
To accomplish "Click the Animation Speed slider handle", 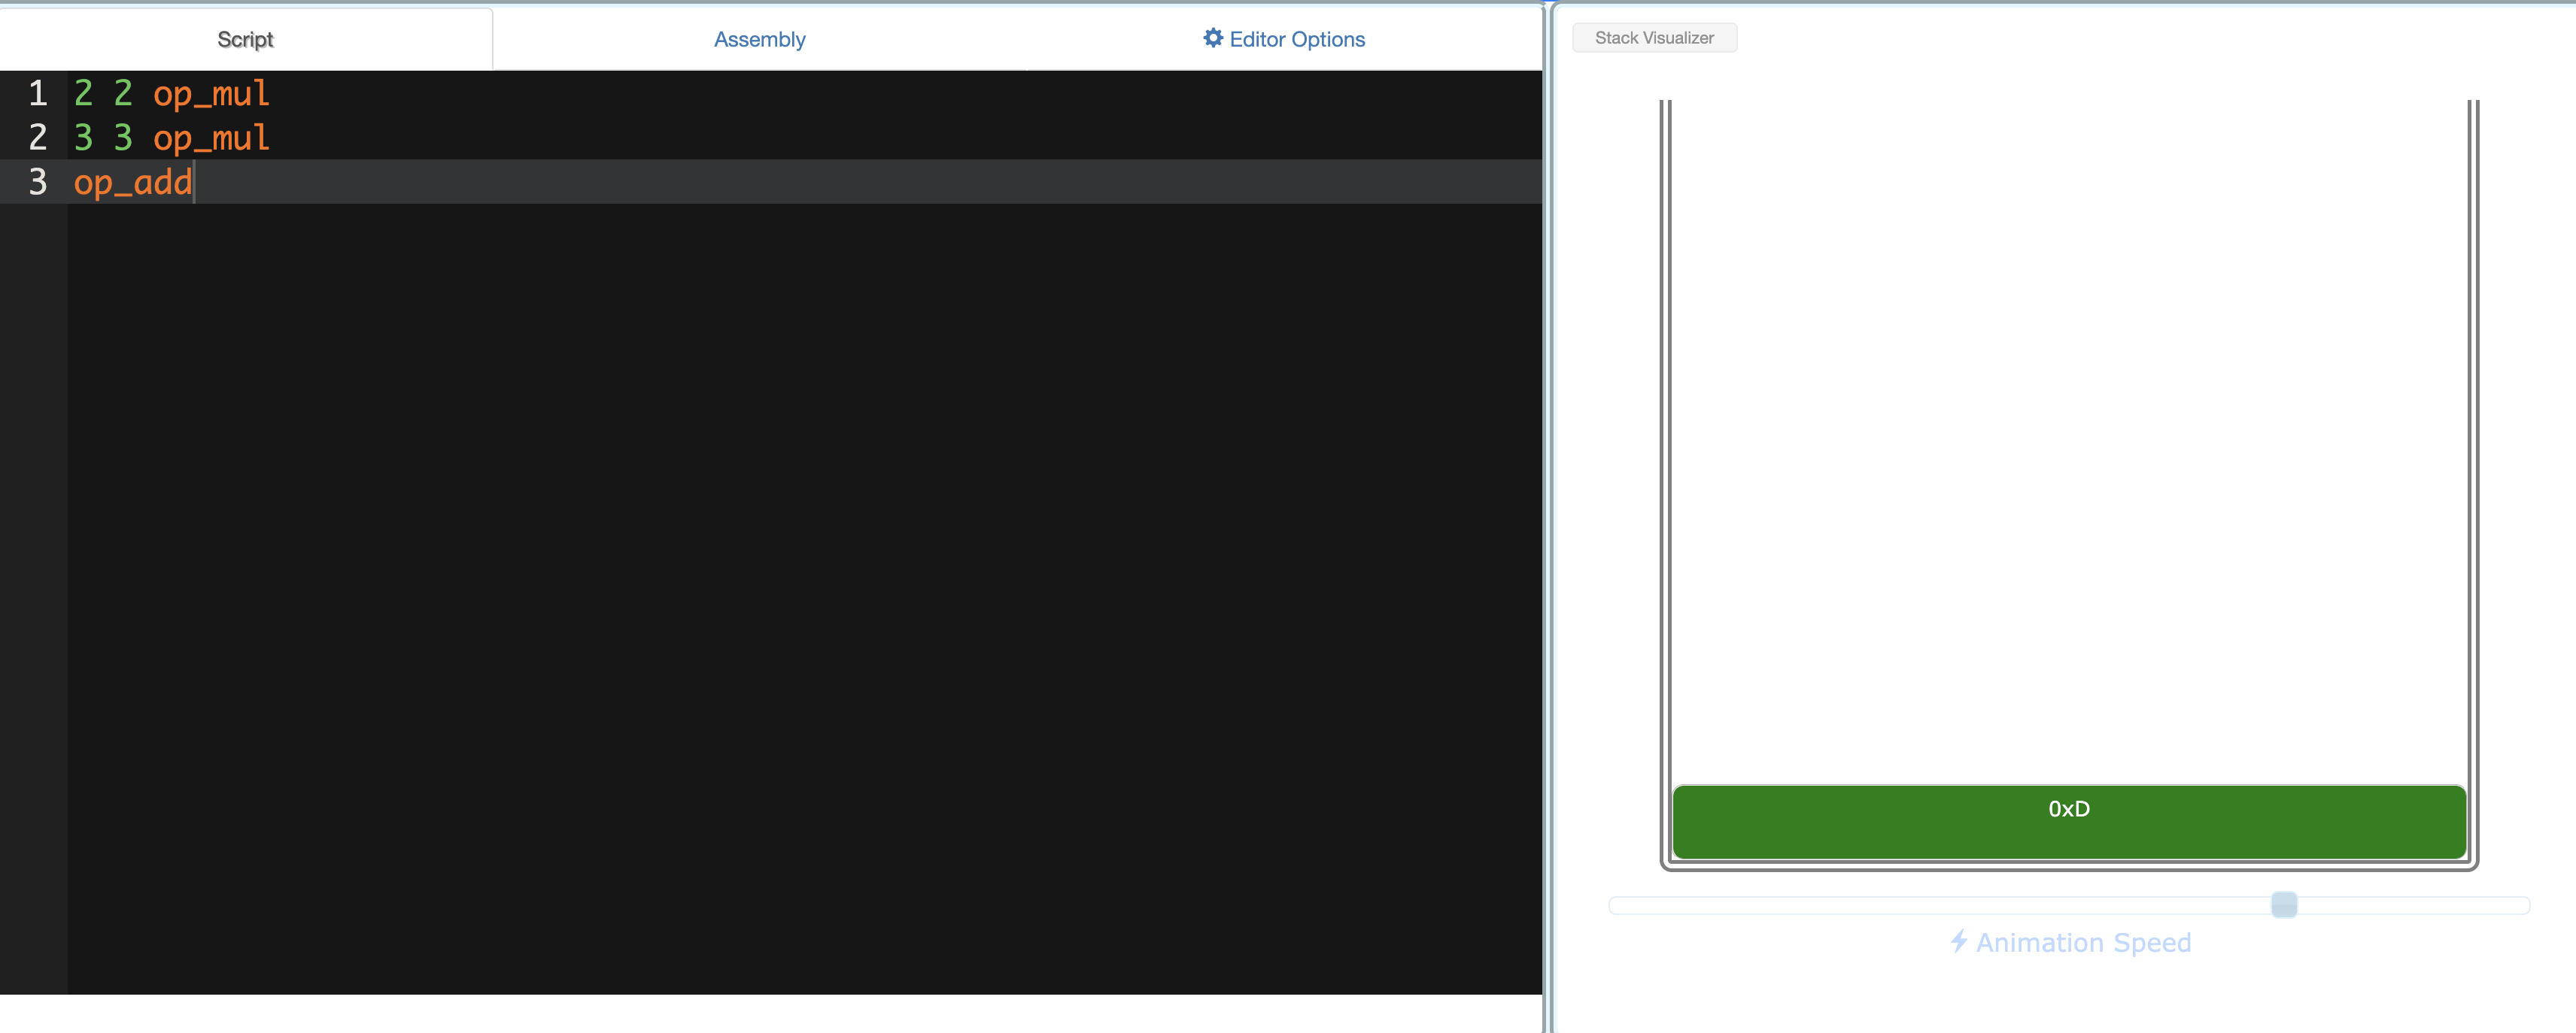I will coord(2284,904).
